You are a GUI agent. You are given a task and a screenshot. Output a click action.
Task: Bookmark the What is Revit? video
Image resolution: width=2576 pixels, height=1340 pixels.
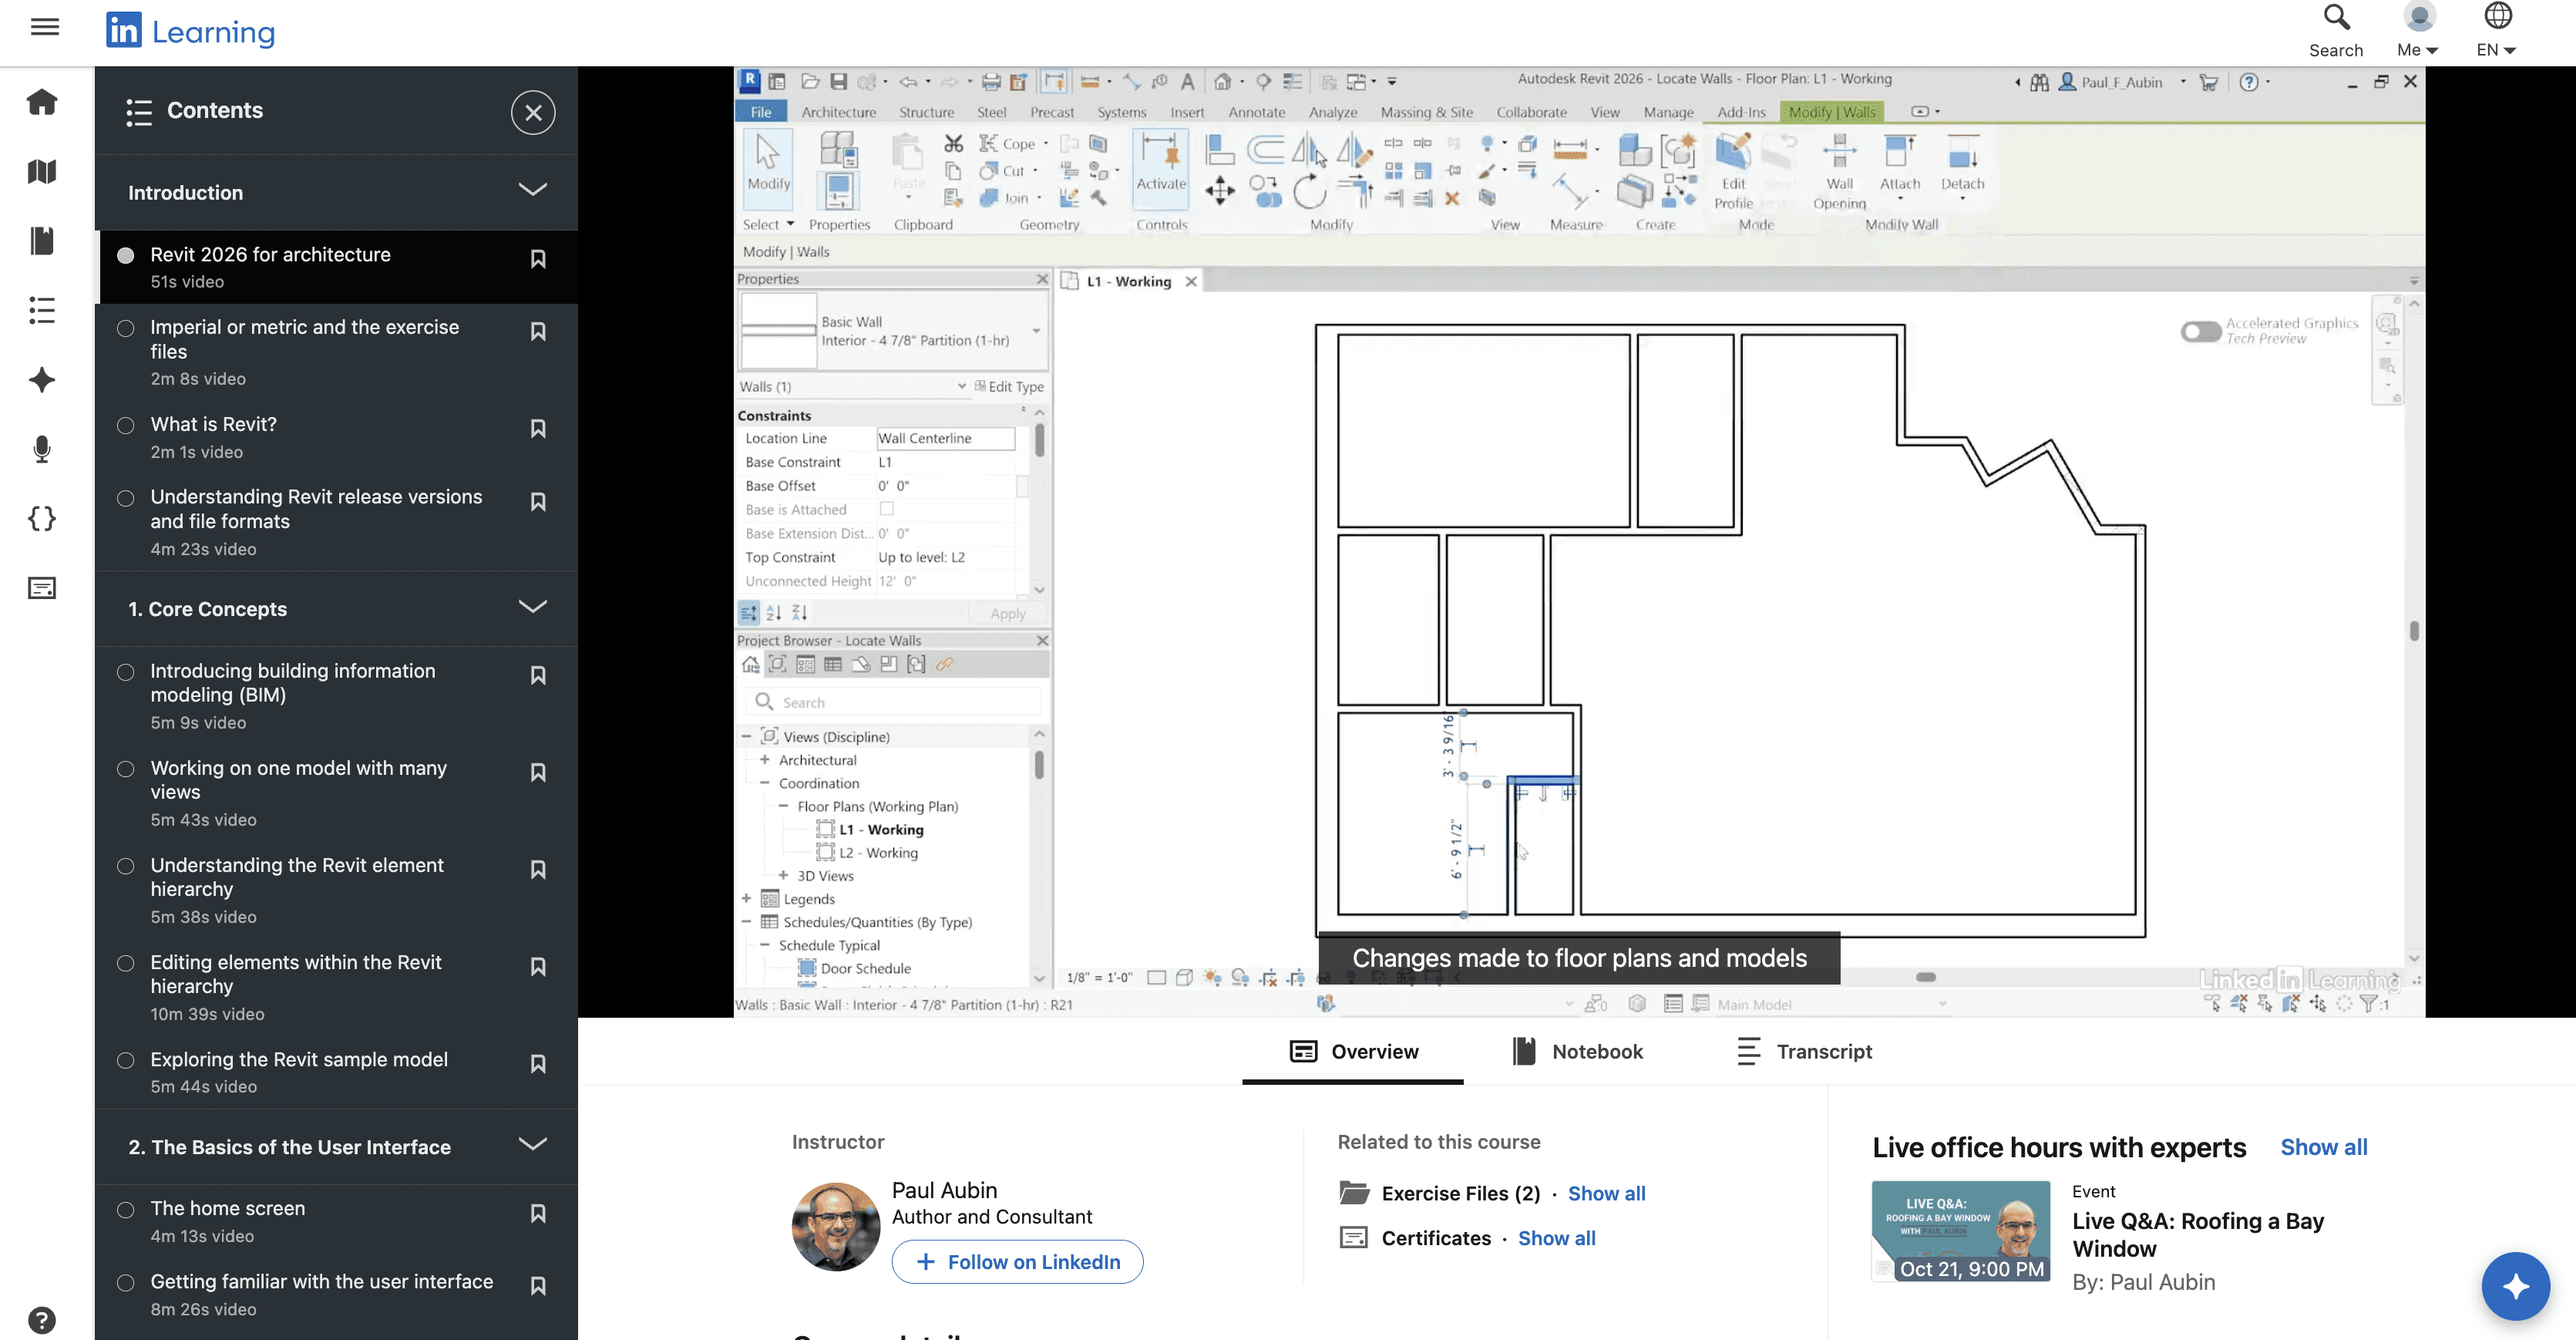[x=538, y=429]
